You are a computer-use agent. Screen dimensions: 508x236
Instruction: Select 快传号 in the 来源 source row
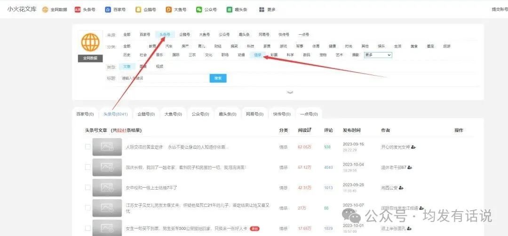(x=284, y=35)
